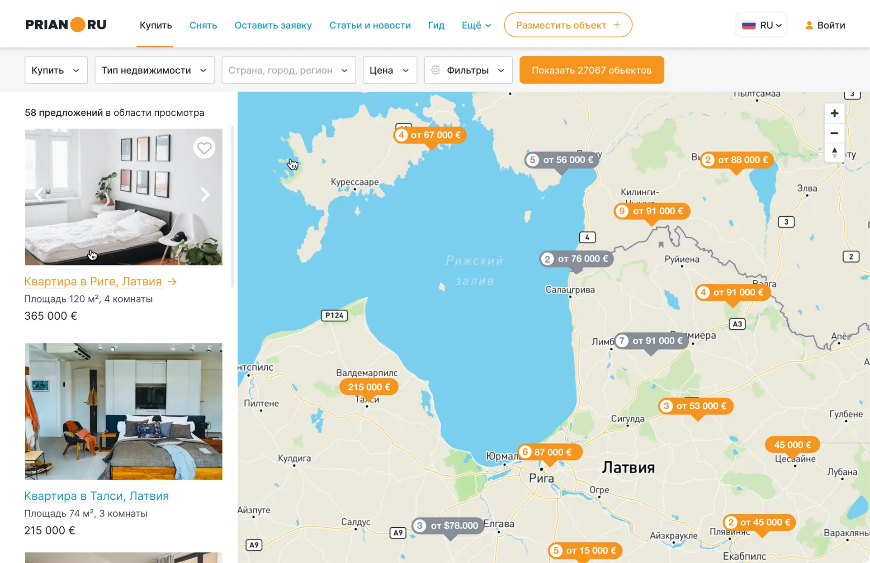
Task: Show next photo of Riga apartment
Action: (205, 194)
